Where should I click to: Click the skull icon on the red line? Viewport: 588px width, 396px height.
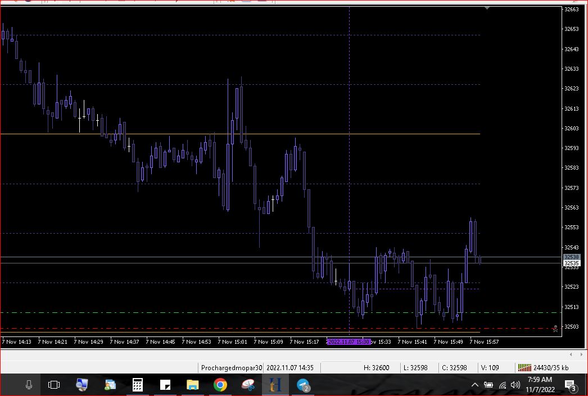(x=555, y=329)
